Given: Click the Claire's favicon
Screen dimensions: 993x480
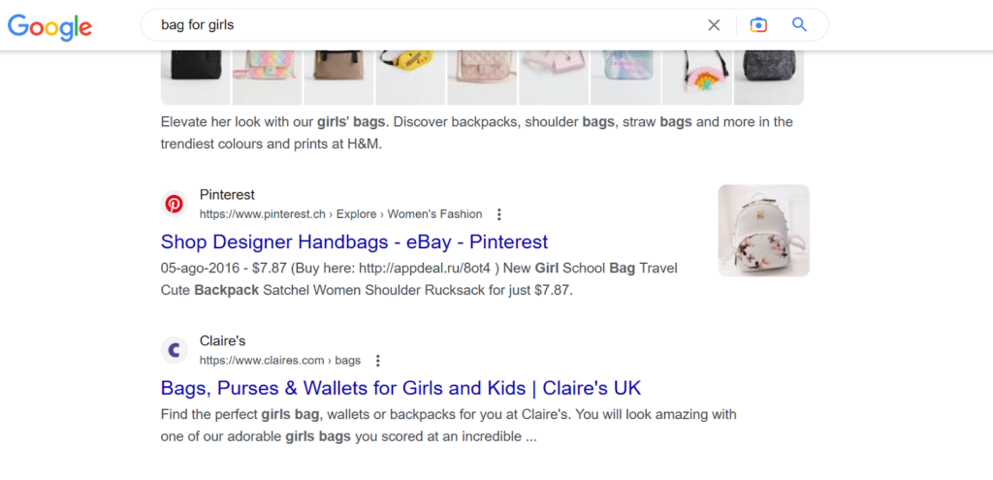Looking at the screenshot, I should (174, 350).
